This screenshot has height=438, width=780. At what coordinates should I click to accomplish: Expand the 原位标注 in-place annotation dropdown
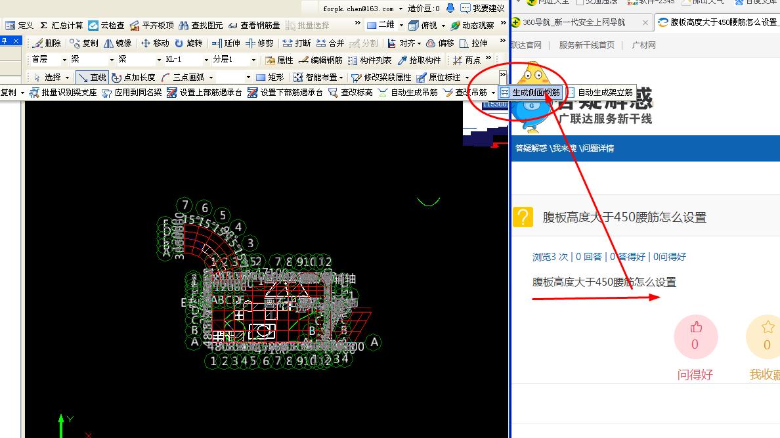[x=467, y=77]
